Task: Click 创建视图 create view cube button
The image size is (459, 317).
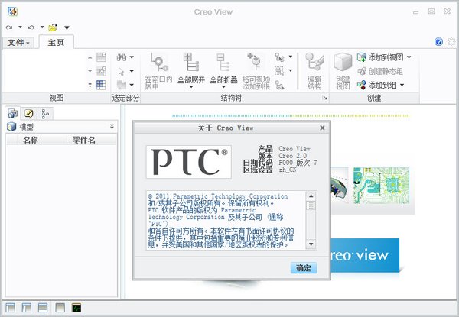Action: [x=343, y=71]
